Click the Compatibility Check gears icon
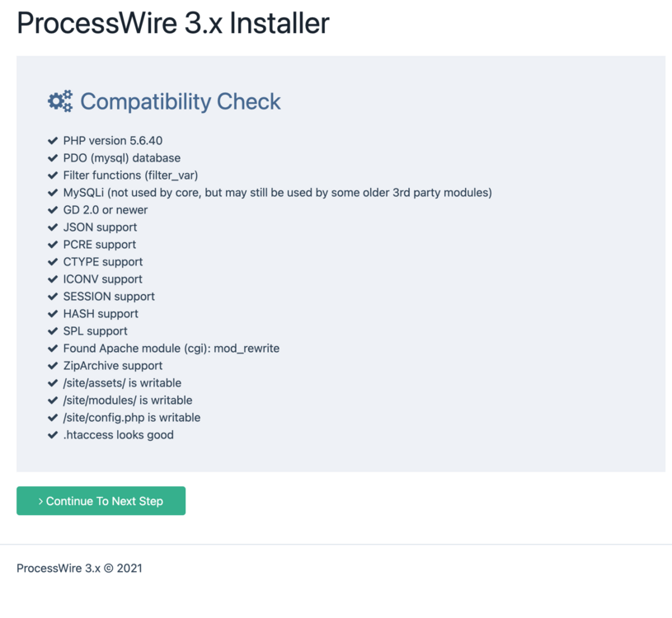The height and width of the screenshot is (618, 672). pos(59,101)
